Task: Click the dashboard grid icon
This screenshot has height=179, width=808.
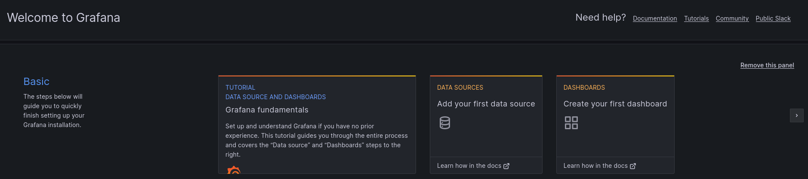Action: point(571,123)
